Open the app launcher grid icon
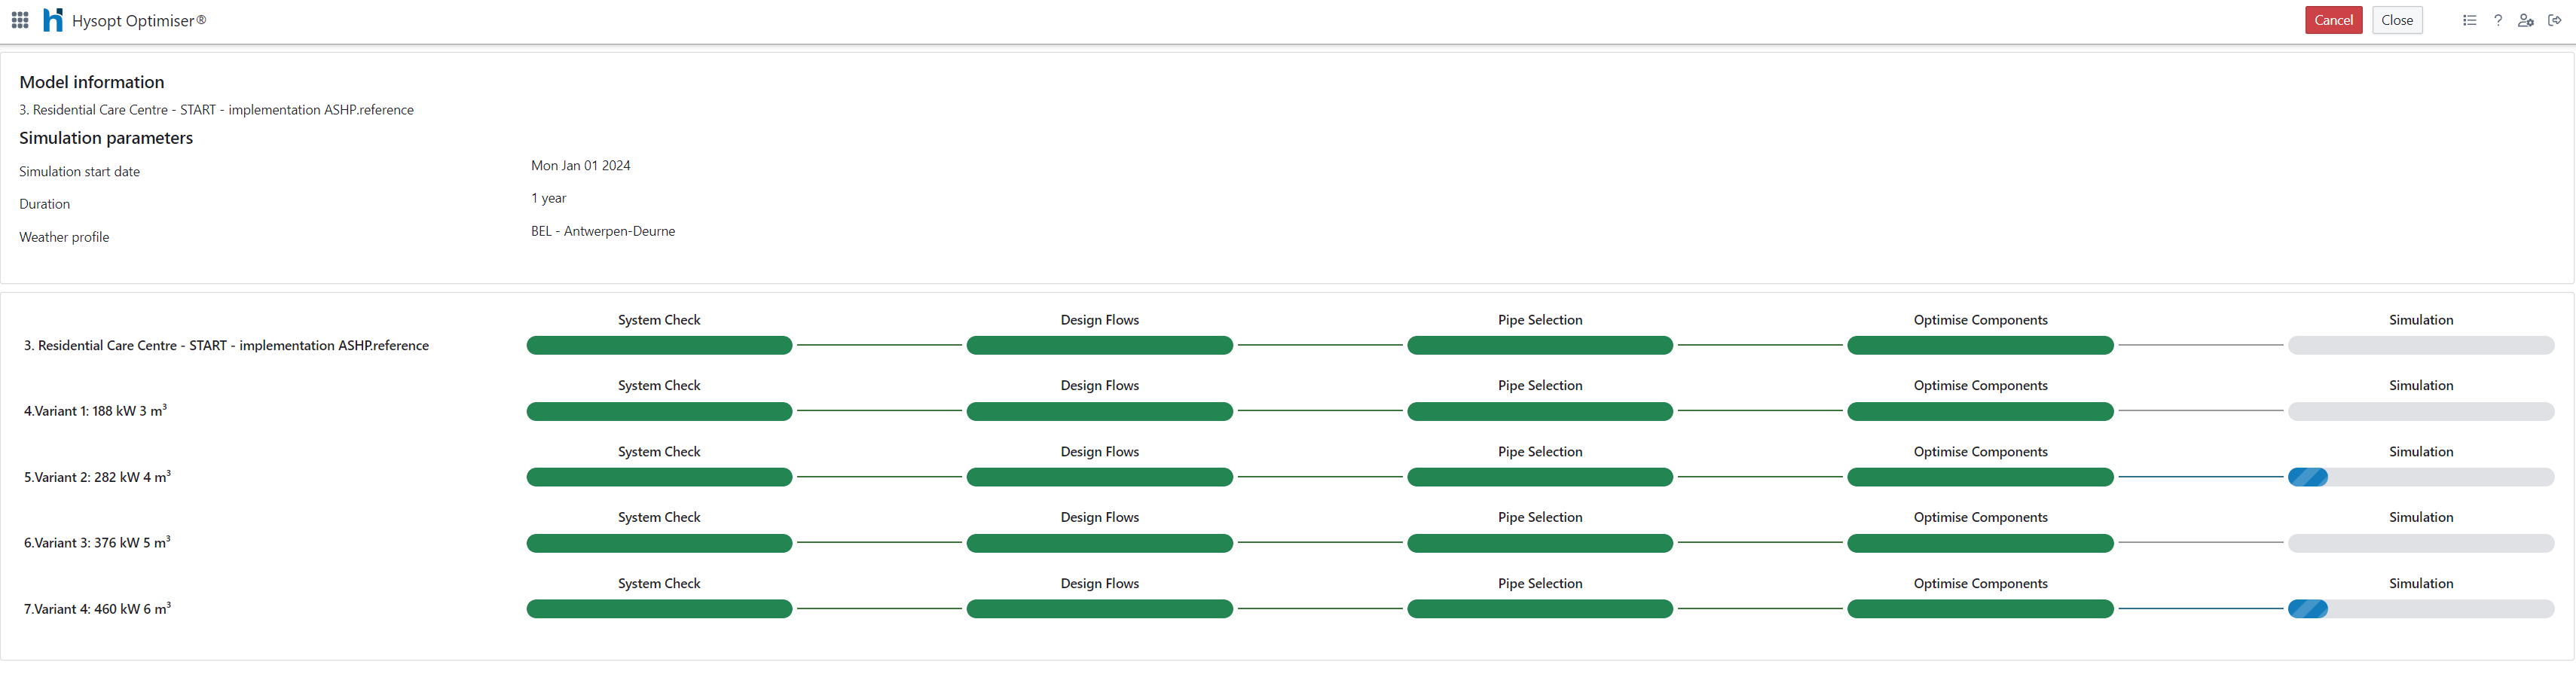Image resolution: width=2576 pixels, height=674 pixels. 20,20
